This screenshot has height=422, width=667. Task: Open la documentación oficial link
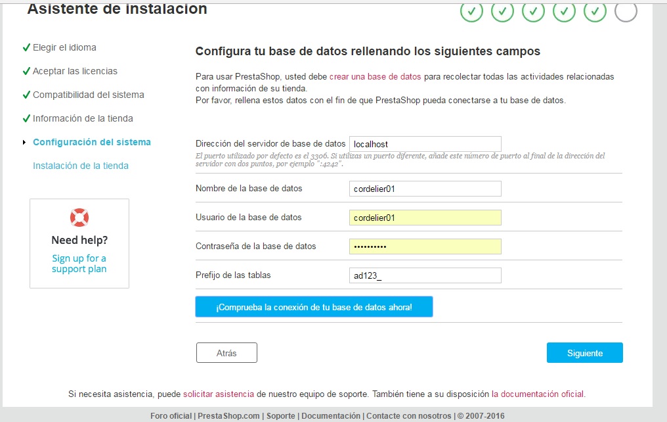[538, 394]
